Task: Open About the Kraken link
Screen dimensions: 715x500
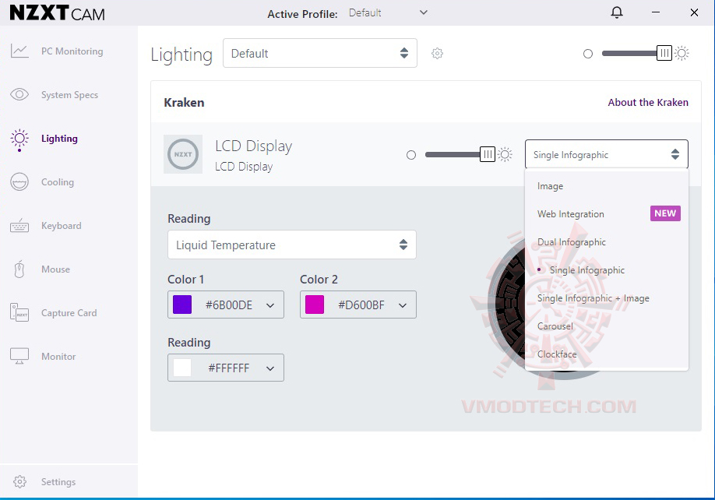Action: click(648, 103)
